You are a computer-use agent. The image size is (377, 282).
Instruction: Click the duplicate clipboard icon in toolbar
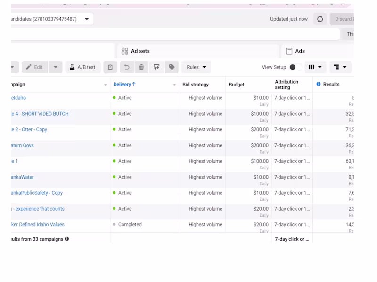(110, 67)
